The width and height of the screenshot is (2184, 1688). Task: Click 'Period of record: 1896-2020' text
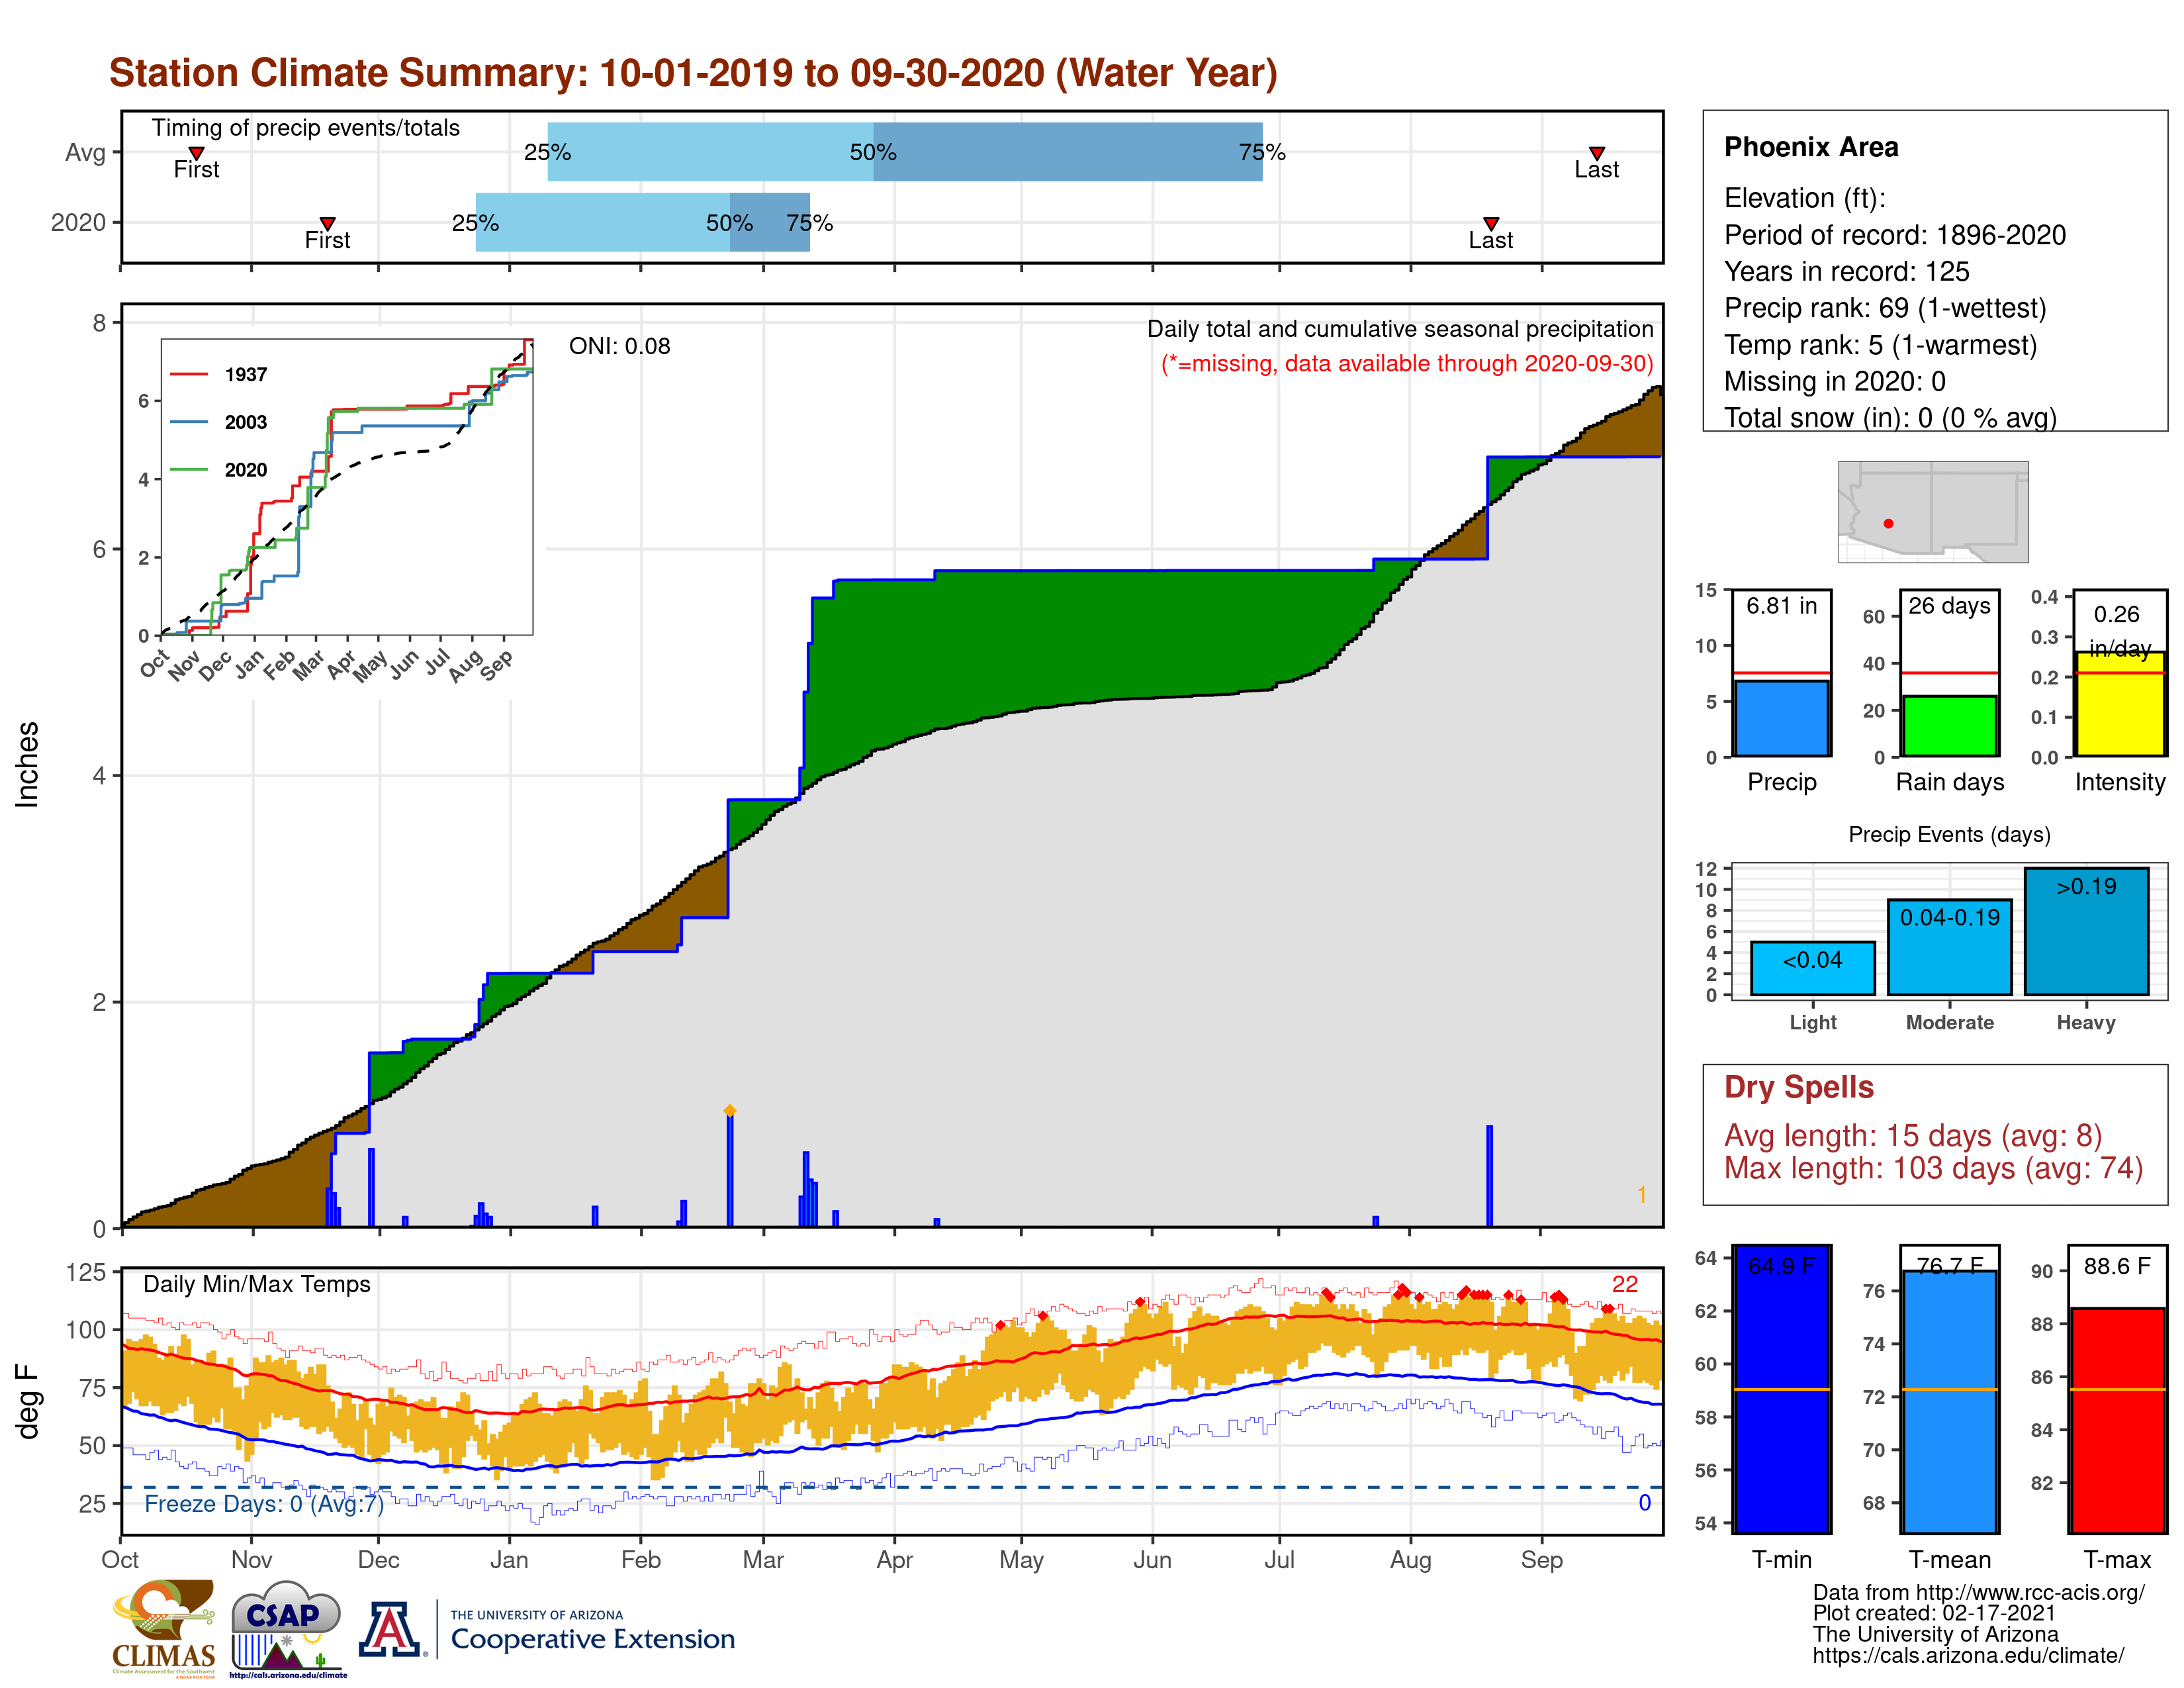(1894, 235)
